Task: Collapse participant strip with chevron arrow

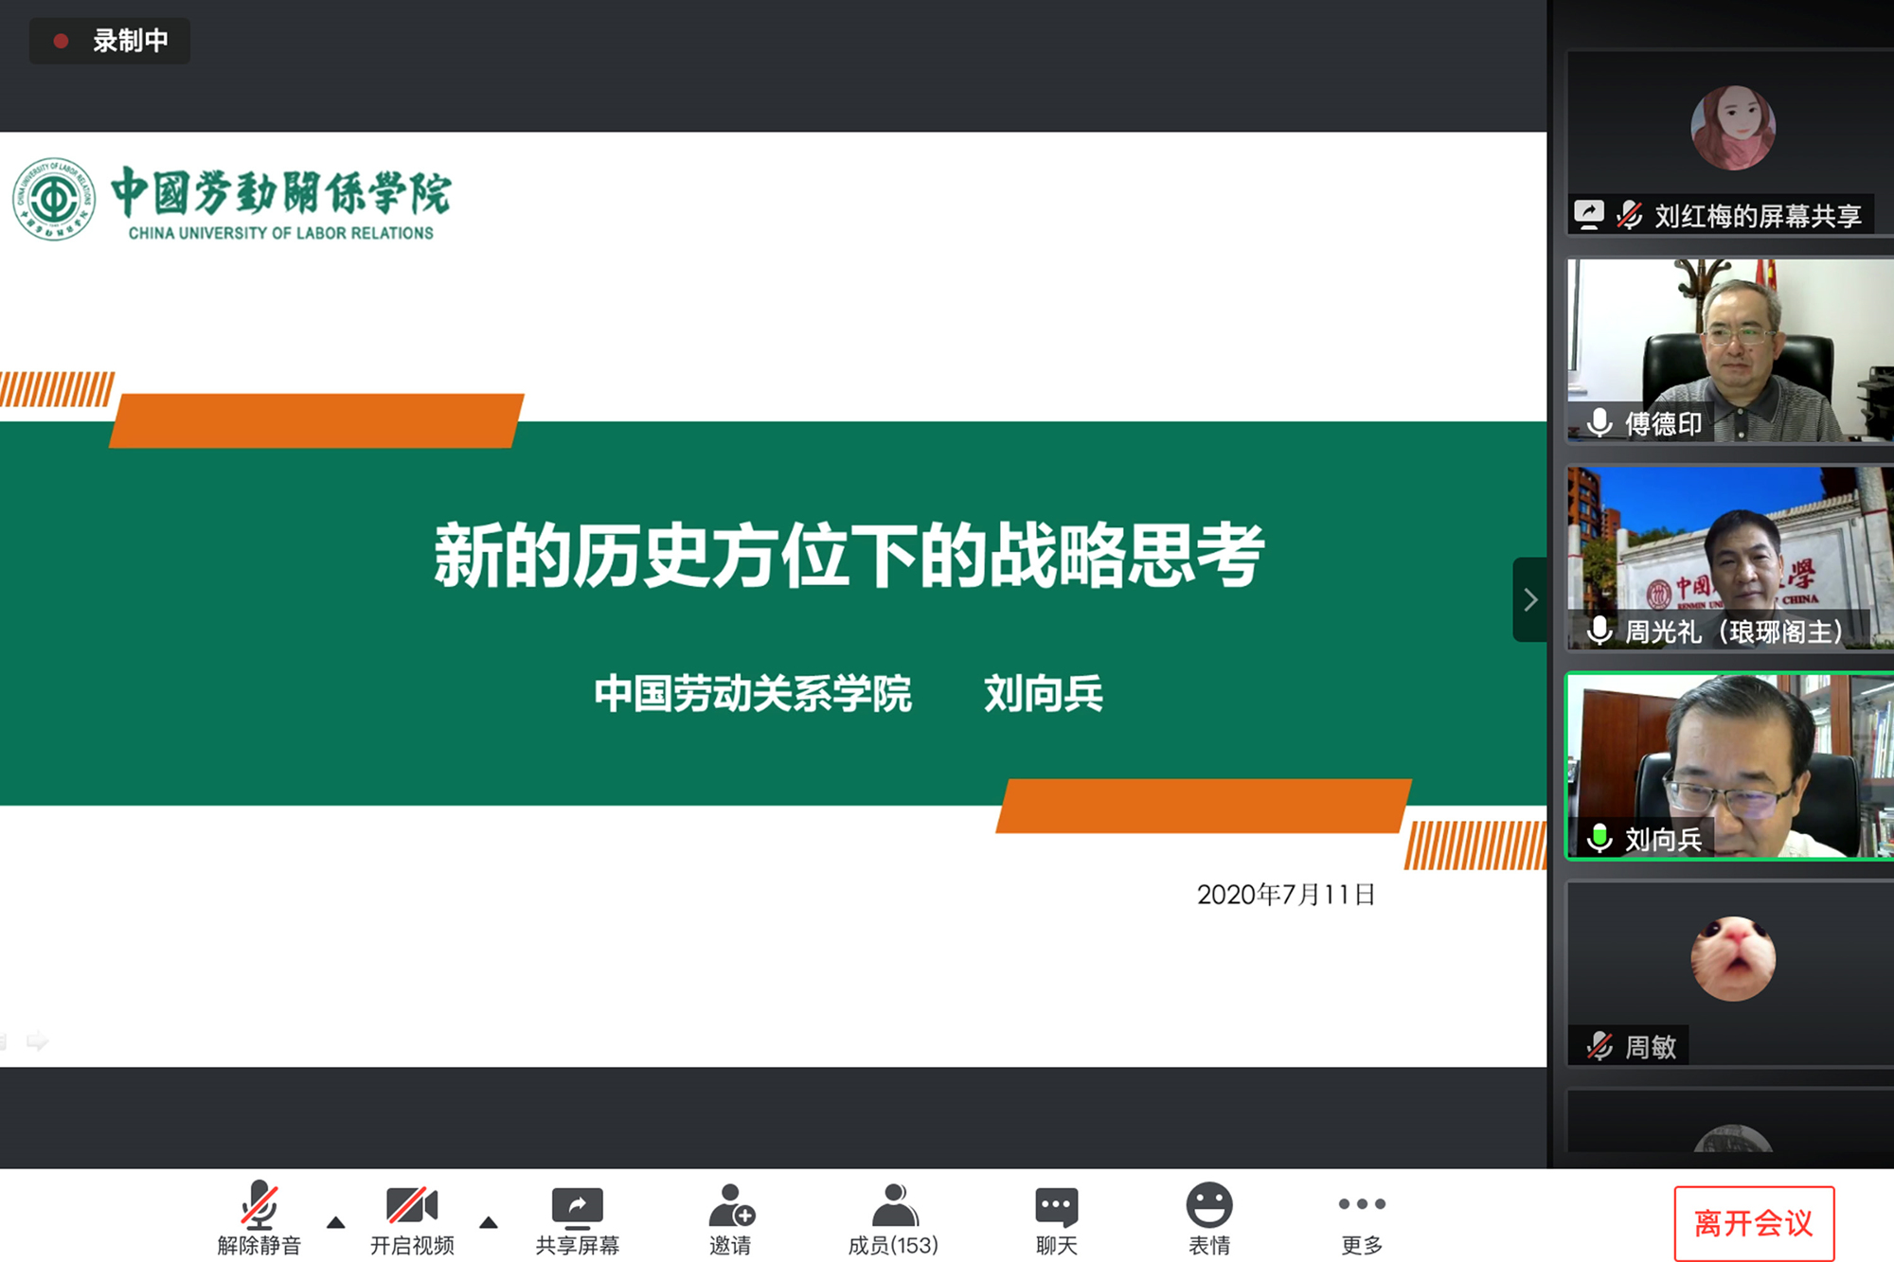Action: [x=1529, y=599]
